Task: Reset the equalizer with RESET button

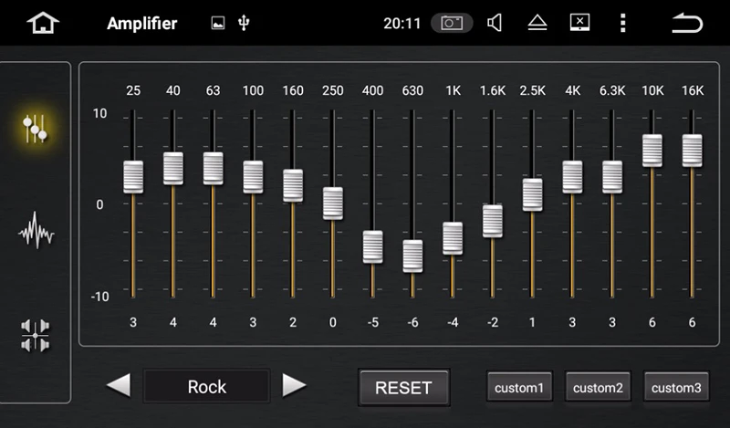Action: pyautogui.click(x=403, y=388)
